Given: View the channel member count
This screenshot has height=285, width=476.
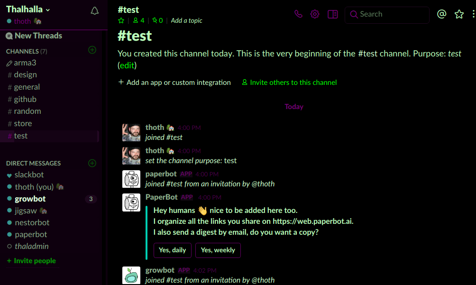Looking at the screenshot, I should click(x=139, y=20).
